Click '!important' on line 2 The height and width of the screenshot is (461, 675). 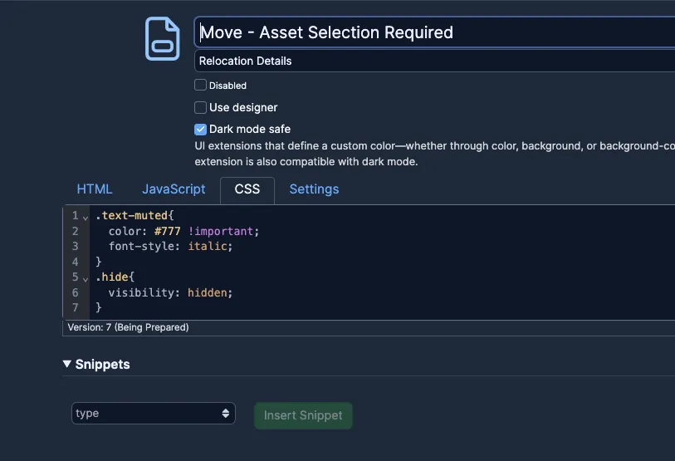pos(220,231)
